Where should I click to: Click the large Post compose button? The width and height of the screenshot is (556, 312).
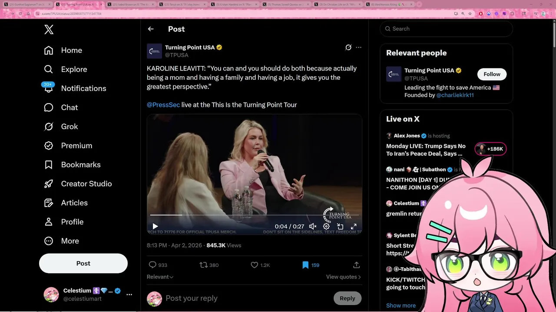(83, 263)
